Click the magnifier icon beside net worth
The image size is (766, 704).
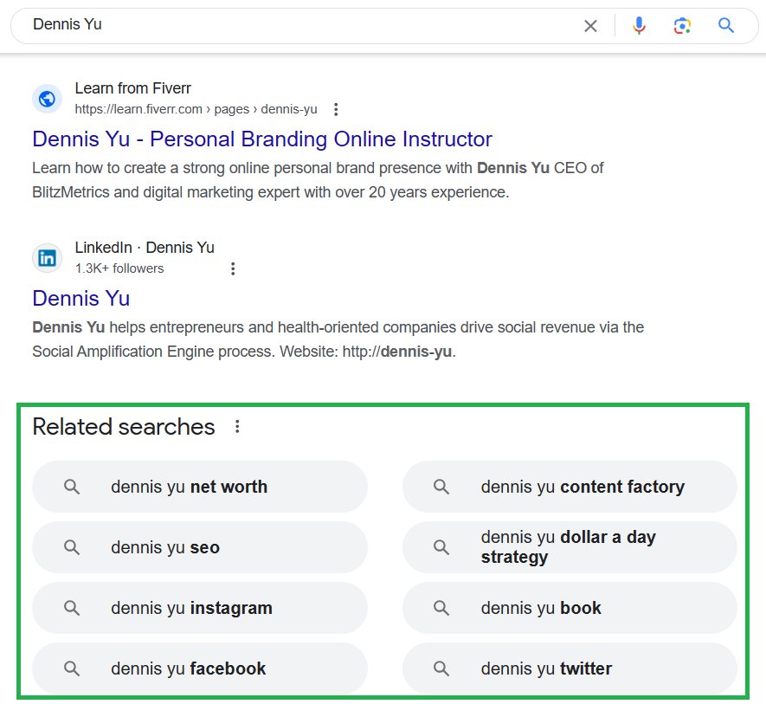point(72,487)
